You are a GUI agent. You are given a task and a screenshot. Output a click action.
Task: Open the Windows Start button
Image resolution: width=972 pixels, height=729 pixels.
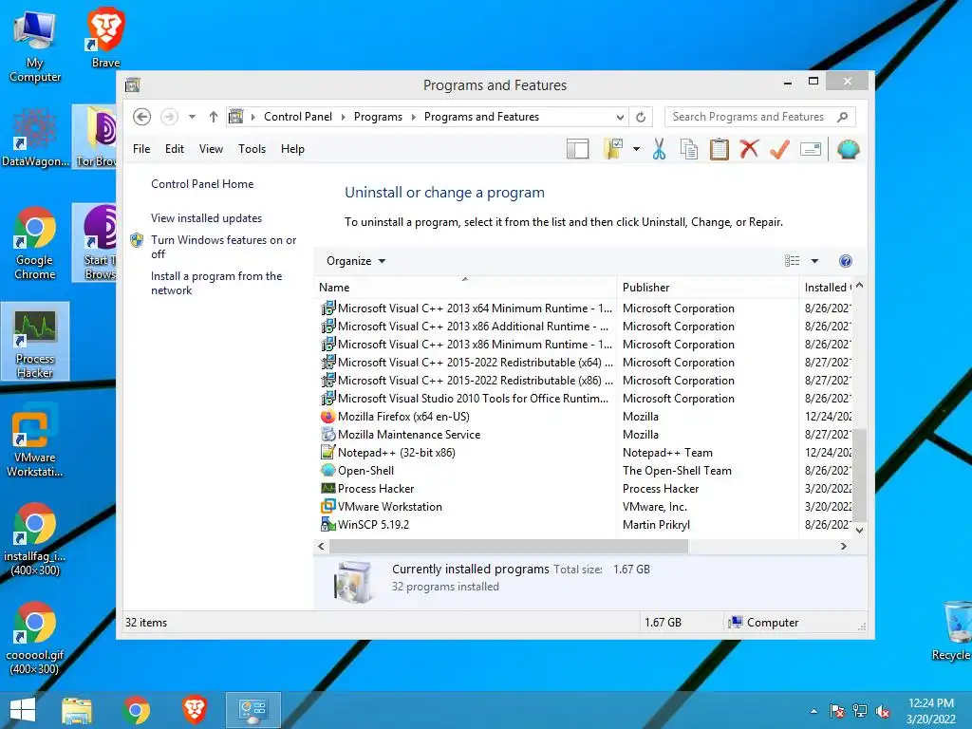(23, 710)
